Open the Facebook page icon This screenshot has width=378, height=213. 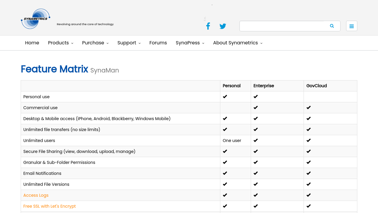coord(208,26)
